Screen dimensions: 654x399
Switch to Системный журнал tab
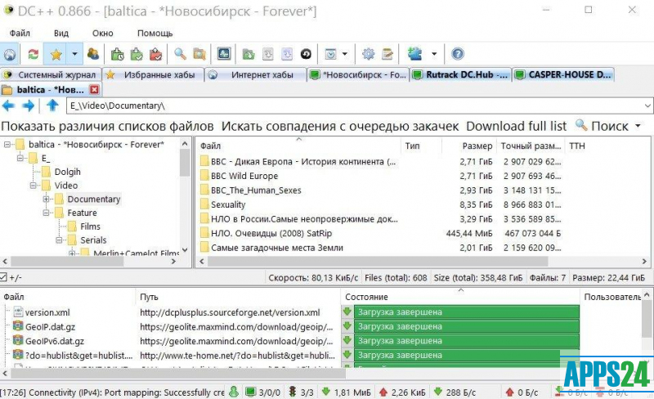(51, 74)
